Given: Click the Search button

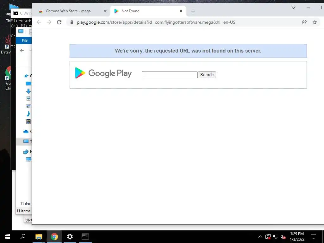Looking at the screenshot, I should tap(207, 75).
